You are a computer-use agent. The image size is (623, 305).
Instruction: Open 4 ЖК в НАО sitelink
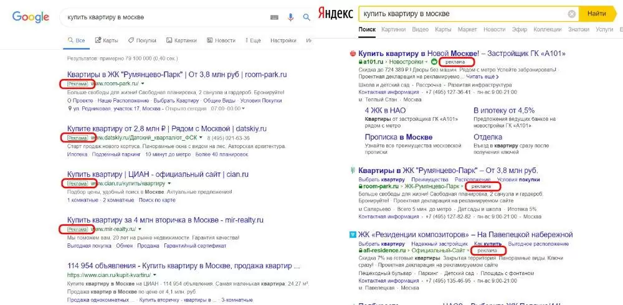coord(386,110)
